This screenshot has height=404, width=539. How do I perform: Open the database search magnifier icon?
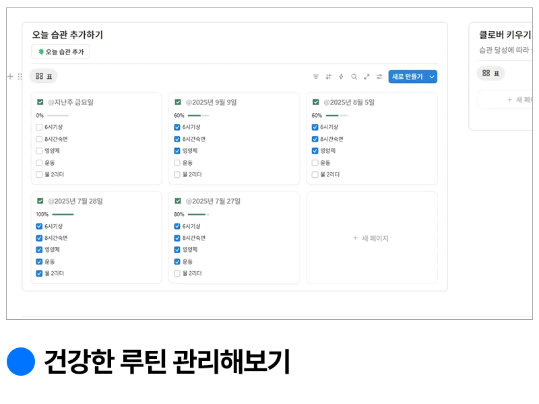click(354, 77)
